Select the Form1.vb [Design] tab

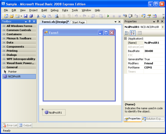point(55,22)
